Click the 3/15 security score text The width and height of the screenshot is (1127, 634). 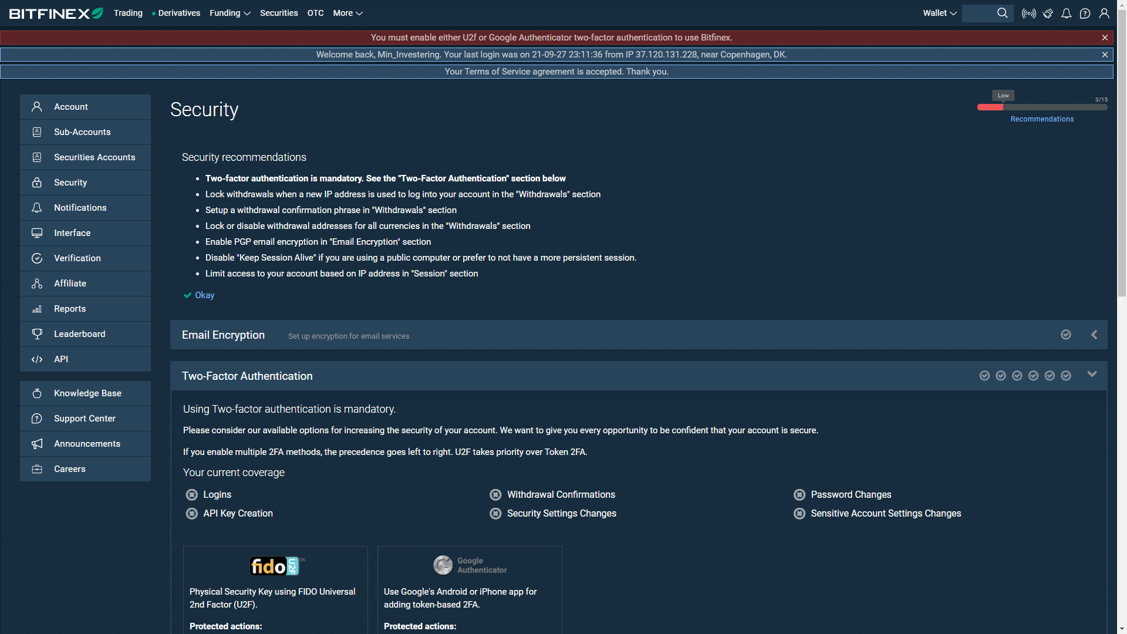click(1101, 100)
